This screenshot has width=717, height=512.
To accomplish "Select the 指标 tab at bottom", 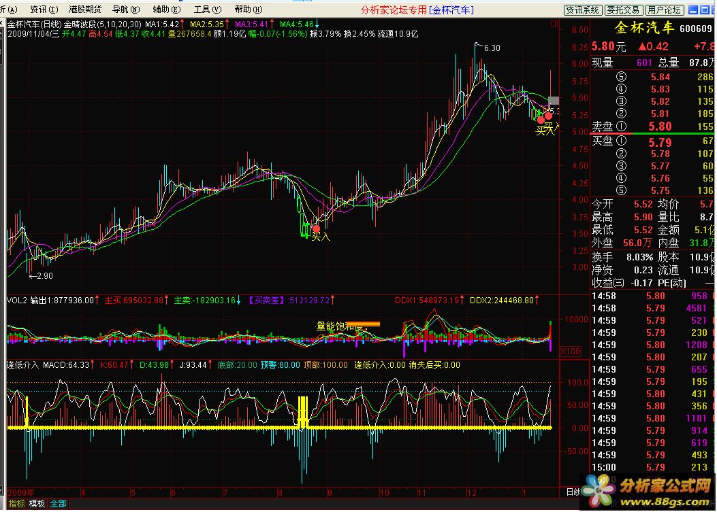I will pyautogui.click(x=16, y=503).
